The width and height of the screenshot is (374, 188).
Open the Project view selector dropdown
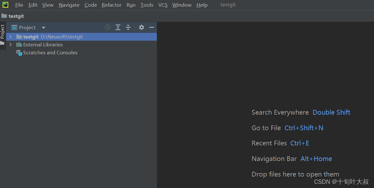[x=43, y=28]
